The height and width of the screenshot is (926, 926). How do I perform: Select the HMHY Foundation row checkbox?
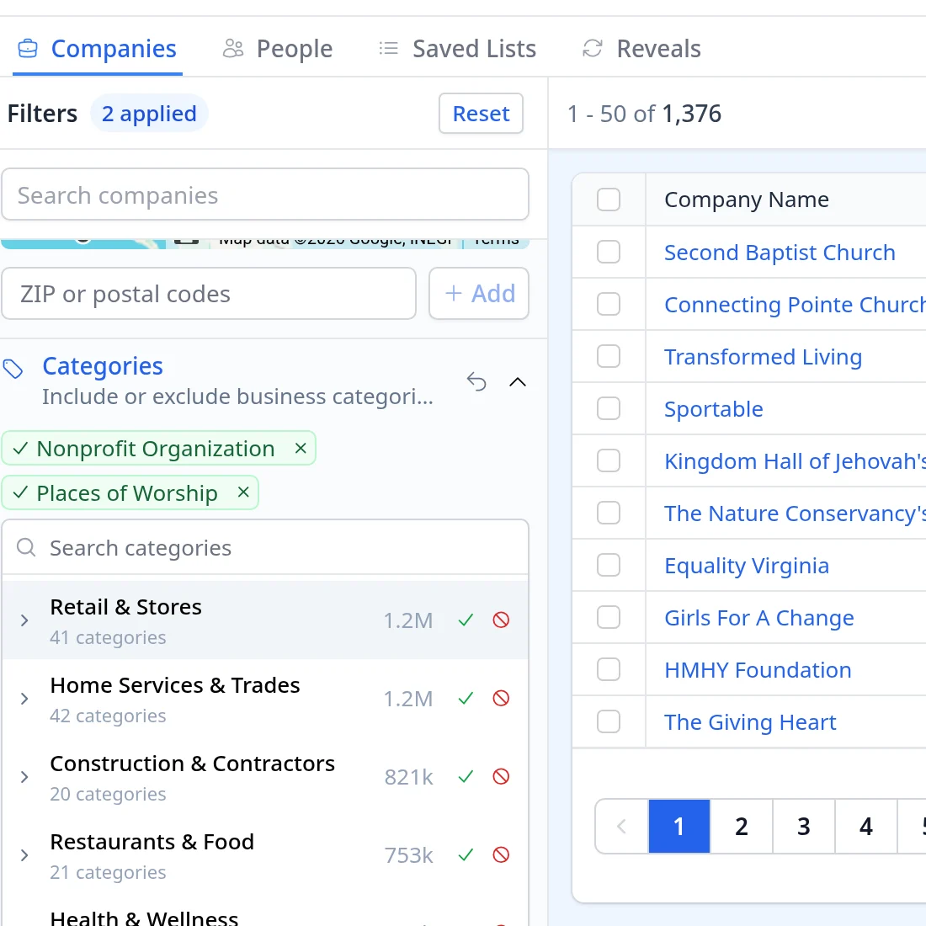(x=609, y=670)
